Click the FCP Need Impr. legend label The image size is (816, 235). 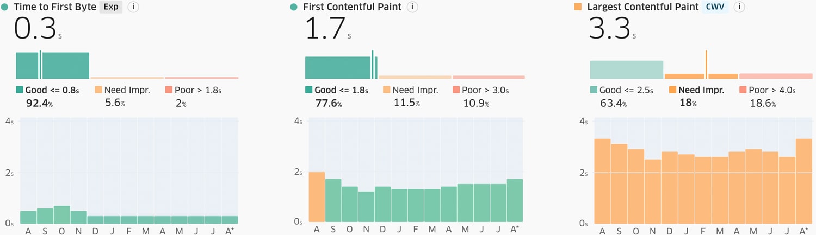(x=415, y=90)
